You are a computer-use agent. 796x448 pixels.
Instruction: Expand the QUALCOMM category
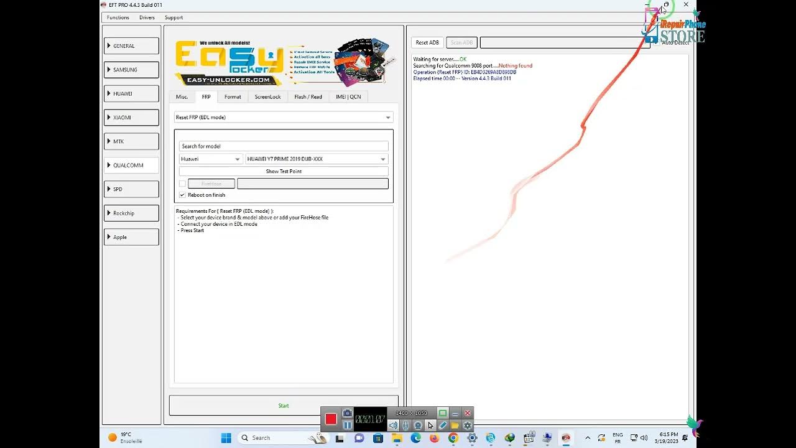(x=131, y=165)
